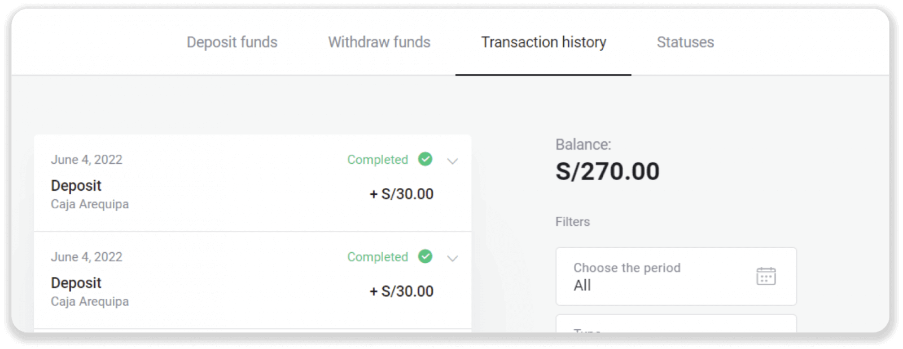Viewport: 903px width, 349px height.
Task: Open the Deposit funds tab
Action: [x=232, y=42]
